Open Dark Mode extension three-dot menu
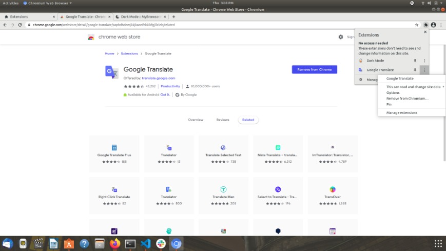The width and height of the screenshot is (446, 251). click(424, 61)
